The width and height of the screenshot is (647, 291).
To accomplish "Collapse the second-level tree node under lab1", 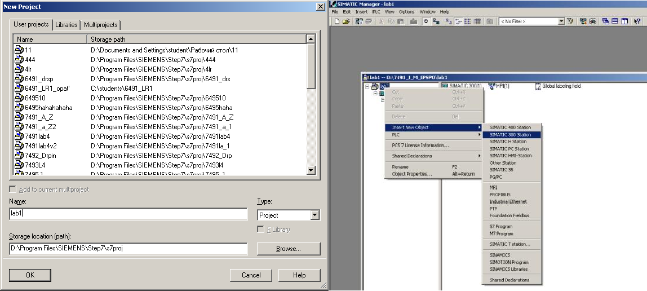I will tap(375, 93).
